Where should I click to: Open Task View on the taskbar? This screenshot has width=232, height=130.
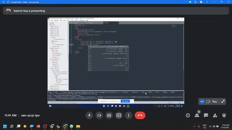(x=18, y=126)
